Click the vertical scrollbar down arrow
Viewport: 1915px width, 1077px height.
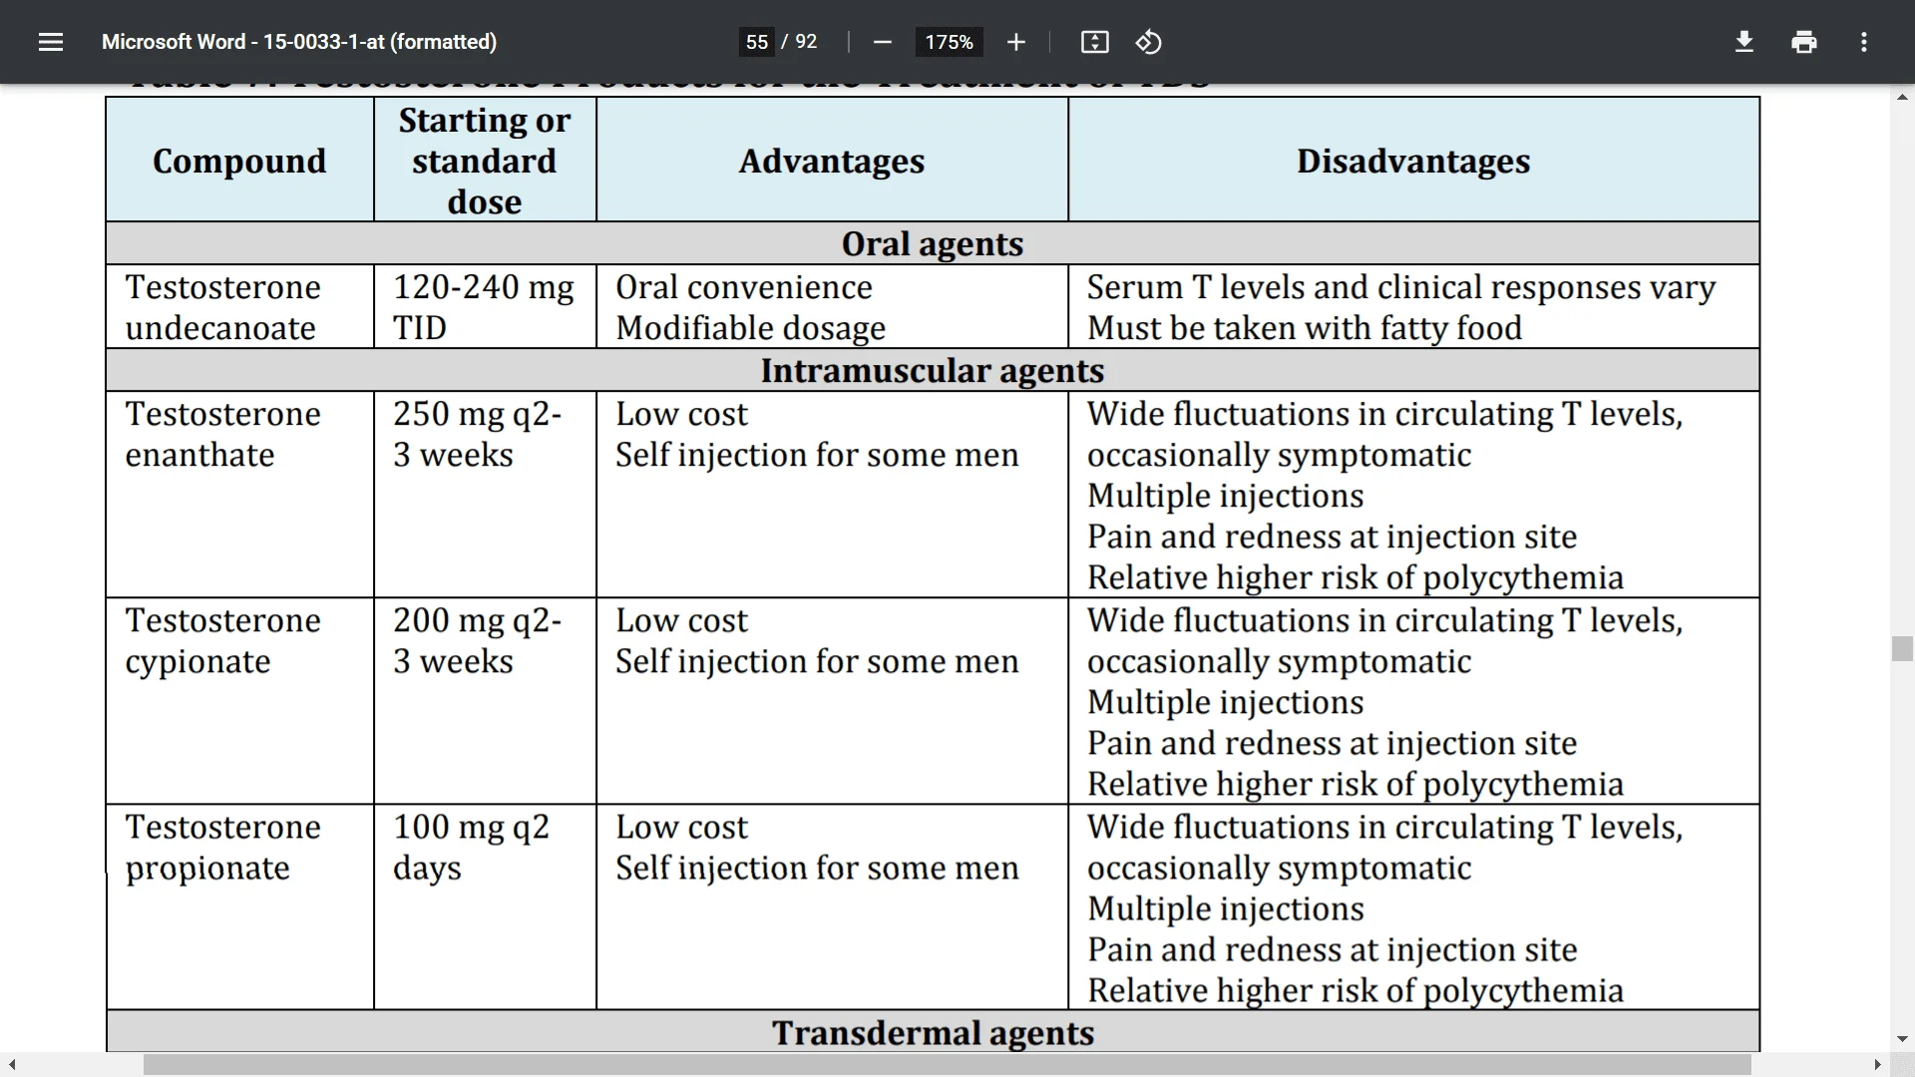tap(1902, 1039)
